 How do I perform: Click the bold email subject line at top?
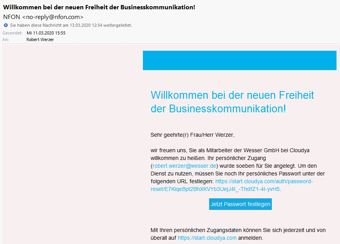[x=99, y=7]
